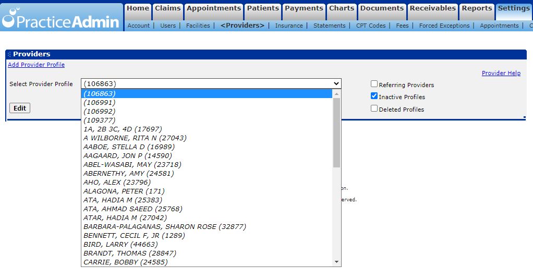
Task: Enable the Referring Providers checkbox
Action: (x=374, y=84)
